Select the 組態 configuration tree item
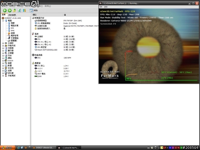Screen dimensions: 200x150 (x=8, y=71)
